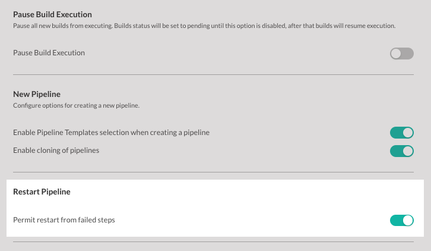The height and width of the screenshot is (251, 431).
Task: Click the Configure options for new pipeline text
Action: (76, 105)
